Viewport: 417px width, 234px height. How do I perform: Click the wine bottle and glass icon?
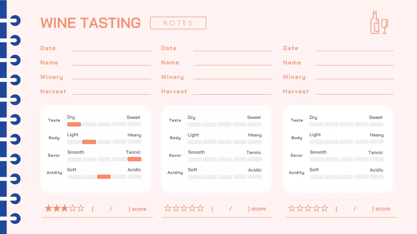(x=379, y=22)
